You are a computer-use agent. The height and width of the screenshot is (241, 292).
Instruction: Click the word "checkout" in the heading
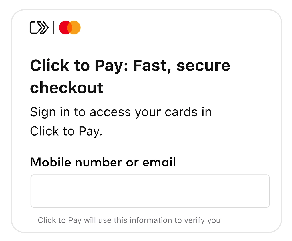point(66,87)
